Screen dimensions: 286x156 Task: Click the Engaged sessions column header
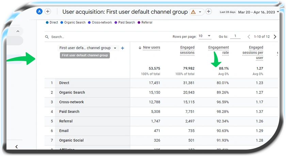click(x=187, y=50)
